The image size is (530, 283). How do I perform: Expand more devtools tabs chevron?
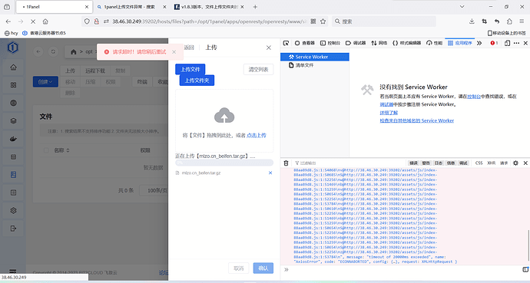(x=479, y=43)
